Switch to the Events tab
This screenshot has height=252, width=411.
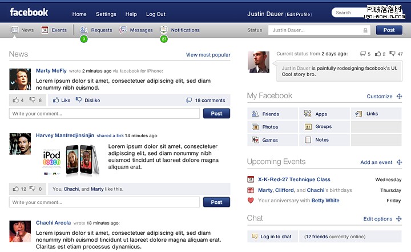click(x=54, y=30)
